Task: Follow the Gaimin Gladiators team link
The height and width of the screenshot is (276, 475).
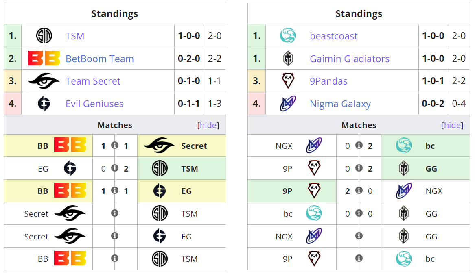Action: click(350, 59)
